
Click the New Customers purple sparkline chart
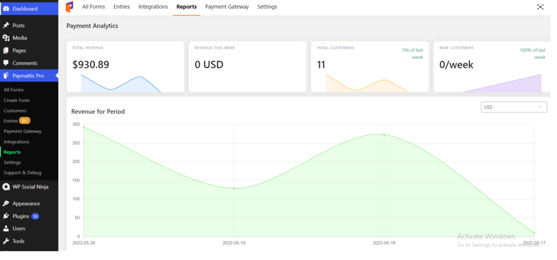pyautogui.click(x=502, y=84)
